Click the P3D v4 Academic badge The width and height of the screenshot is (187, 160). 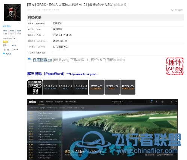pyautogui.click(x=50, y=87)
